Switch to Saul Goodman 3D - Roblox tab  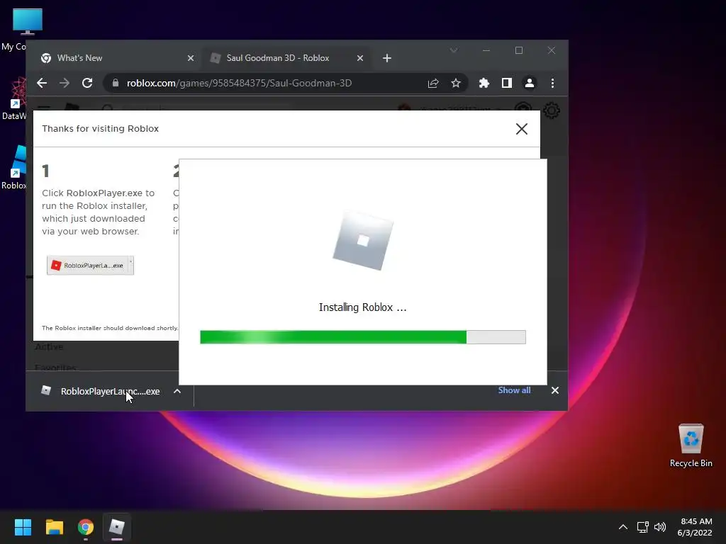click(x=286, y=58)
